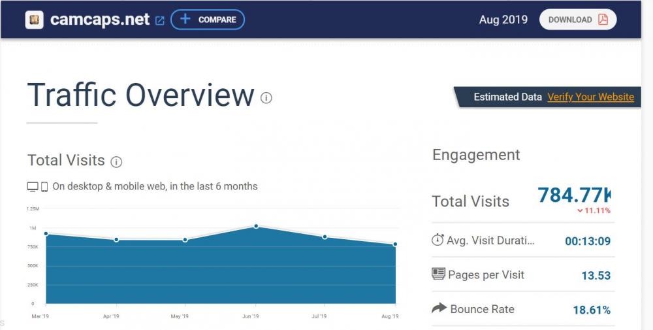Click the Compare button
This screenshot has height=330, width=653.
tap(208, 20)
